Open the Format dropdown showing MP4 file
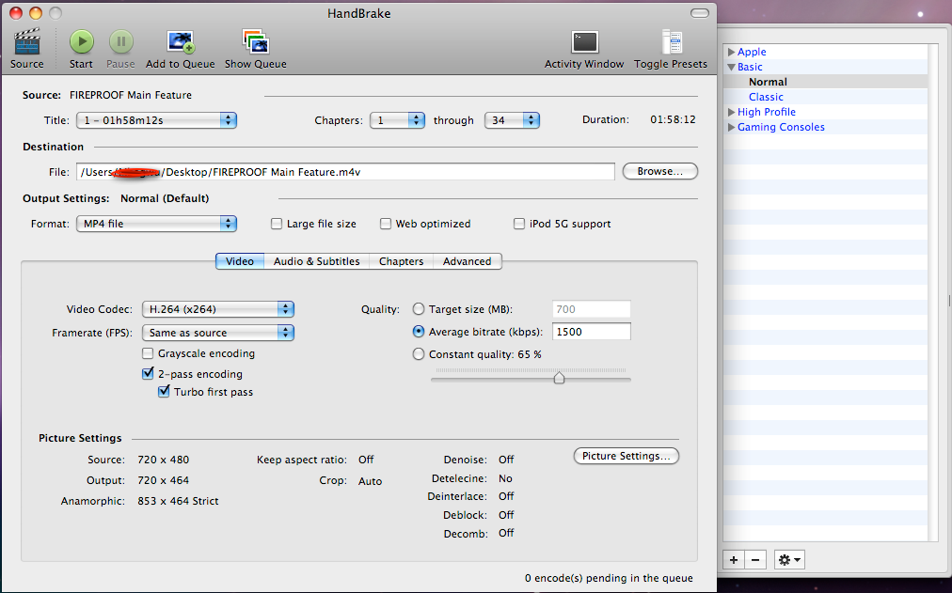 (157, 224)
